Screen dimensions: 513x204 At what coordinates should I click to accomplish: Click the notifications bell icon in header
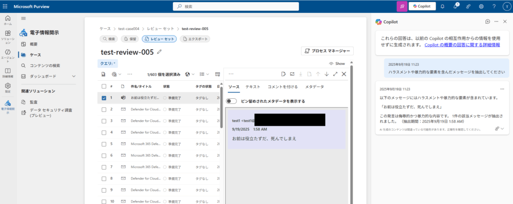(x=442, y=6)
